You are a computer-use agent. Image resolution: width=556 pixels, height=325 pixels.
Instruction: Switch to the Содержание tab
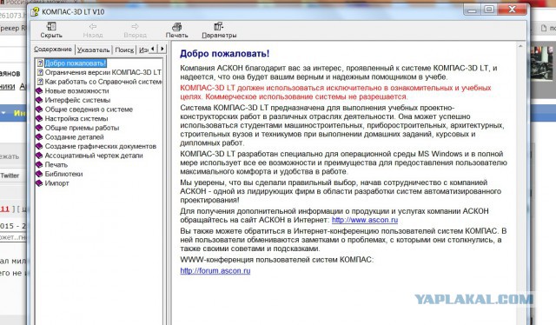pos(53,50)
